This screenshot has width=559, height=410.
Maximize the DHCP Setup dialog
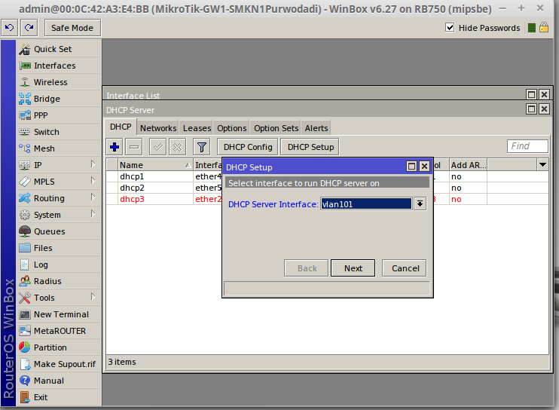[x=412, y=166]
